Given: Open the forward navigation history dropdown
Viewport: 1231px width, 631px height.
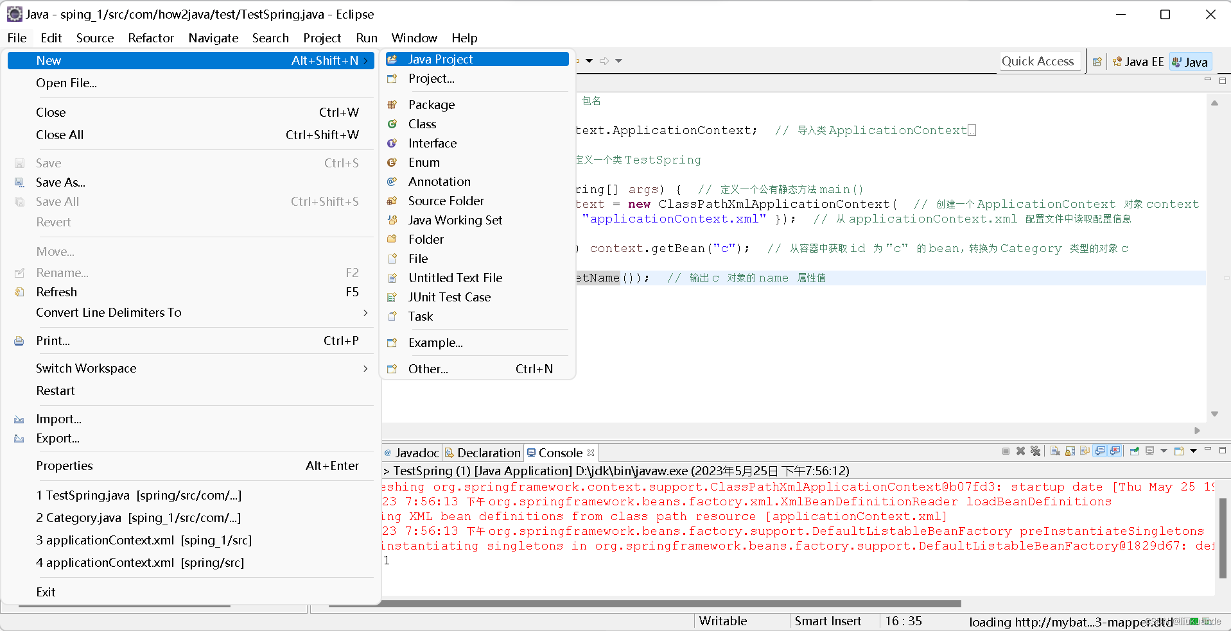Looking at the screenshot, I should pyautogui.click(x=618, y=61).
